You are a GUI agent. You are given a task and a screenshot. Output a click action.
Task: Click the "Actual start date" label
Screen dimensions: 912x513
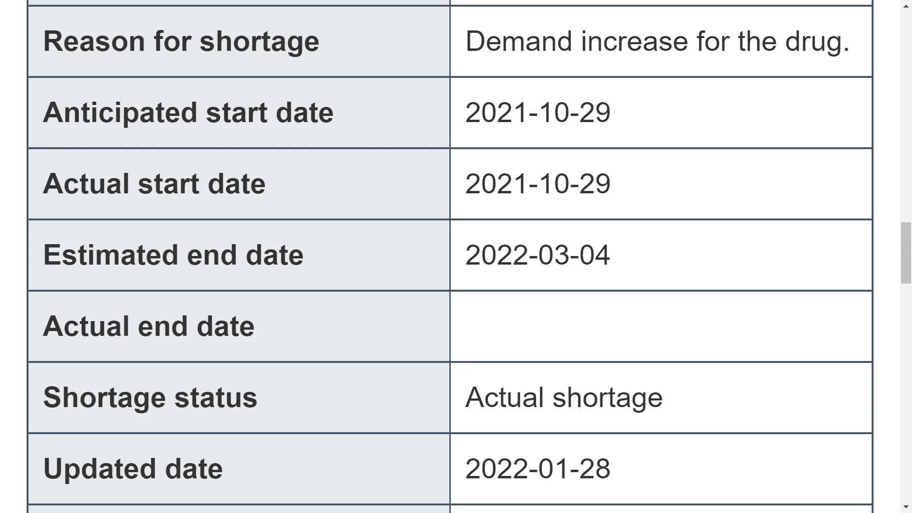coord(154,184)
